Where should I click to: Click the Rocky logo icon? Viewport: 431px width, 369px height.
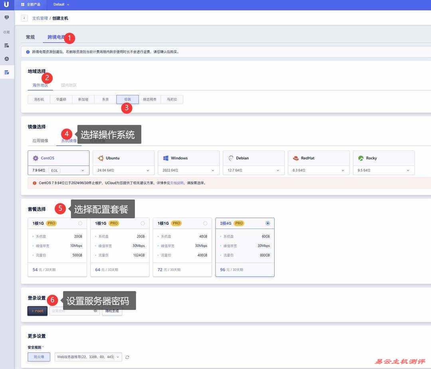coord(361,158)
